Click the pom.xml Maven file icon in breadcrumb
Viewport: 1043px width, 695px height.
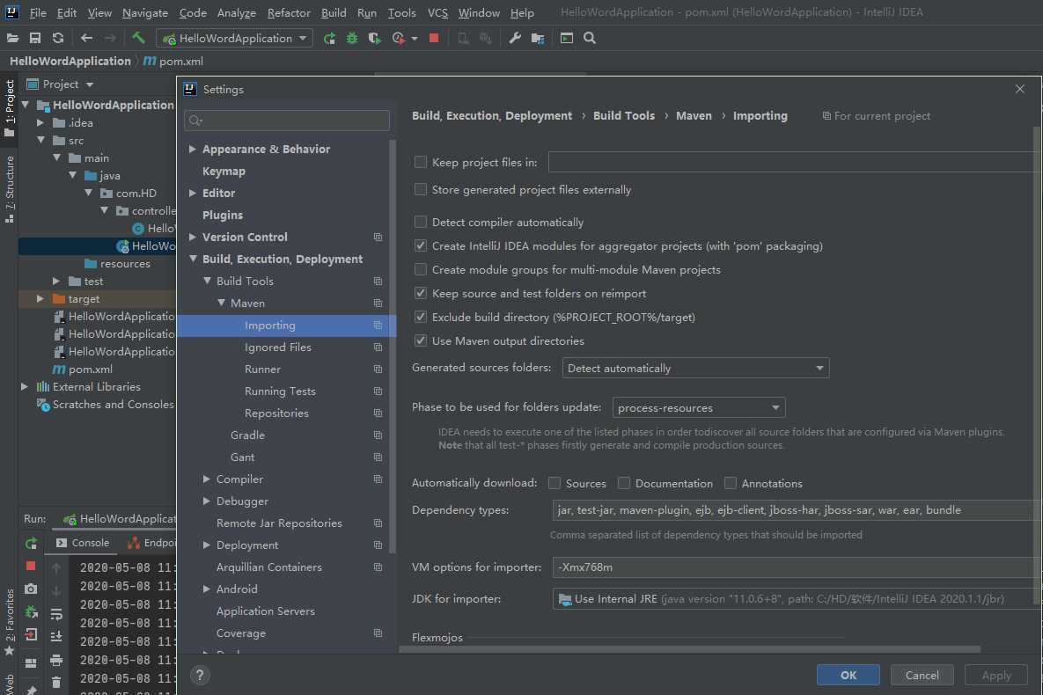click(150, 61)
